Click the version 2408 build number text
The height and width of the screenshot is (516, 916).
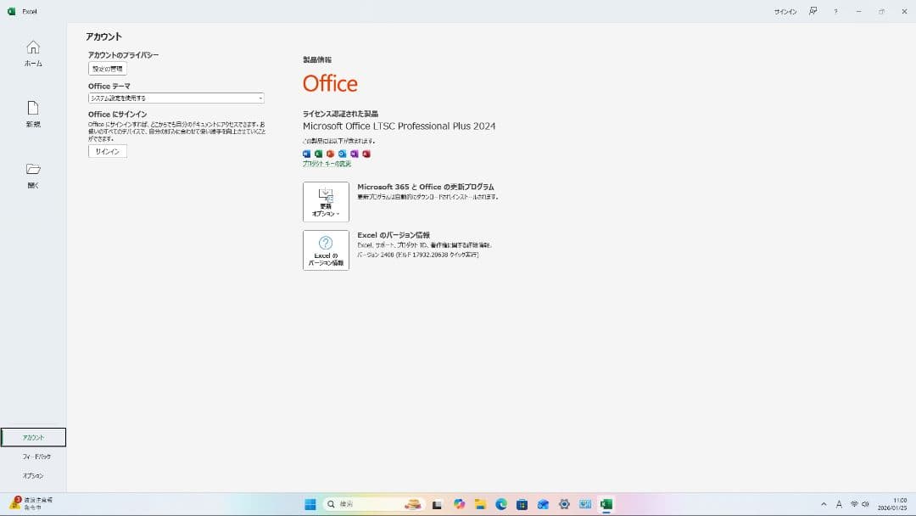pos(418,255)
